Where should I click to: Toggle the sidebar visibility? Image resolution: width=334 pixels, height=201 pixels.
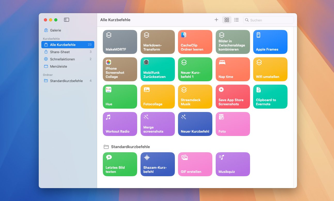pos(66,20)
